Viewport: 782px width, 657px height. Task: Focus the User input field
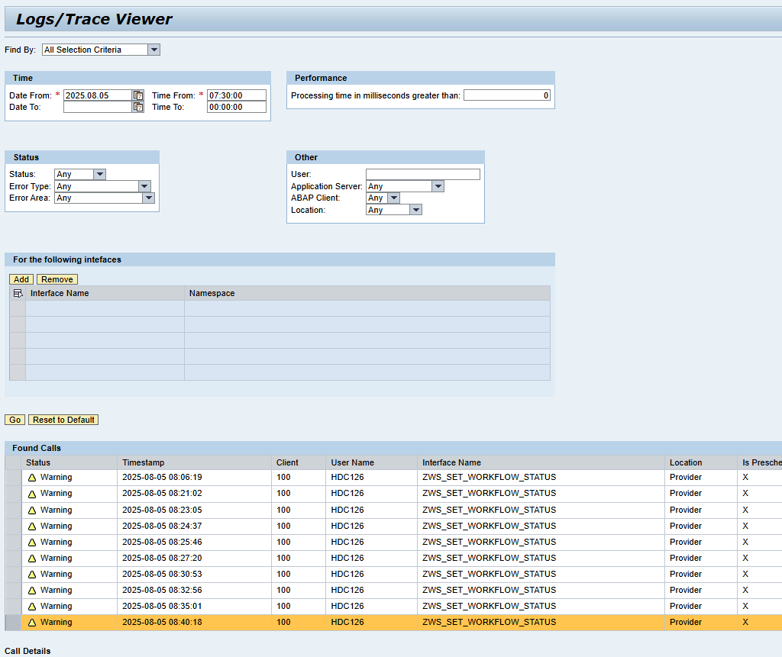tap(423, 174)
